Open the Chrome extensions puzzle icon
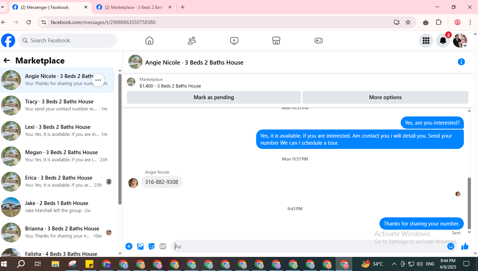 (438, 22)
